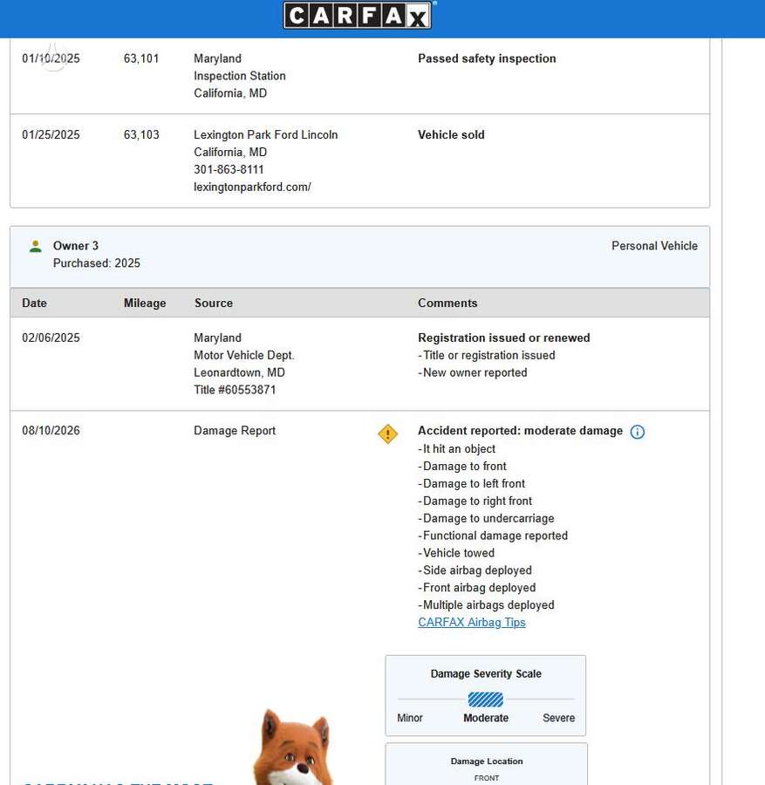Click 'Passed safety inspection' comment
Viewport: 765px width, 785px height.
(x=487, y=58)
